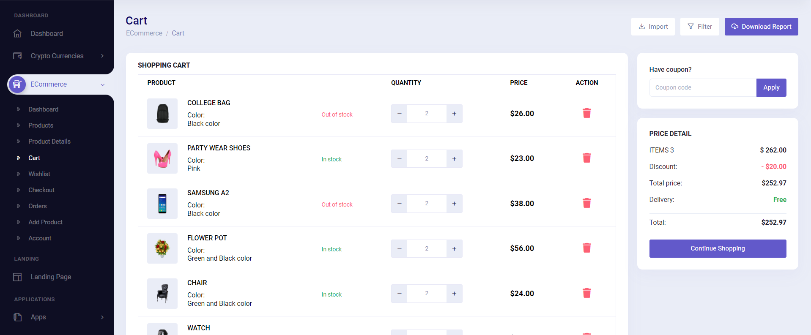Screen dimensions: 811x335
Task: Click the Crypto Currencies wallet icon
Action: pos(17,56)
